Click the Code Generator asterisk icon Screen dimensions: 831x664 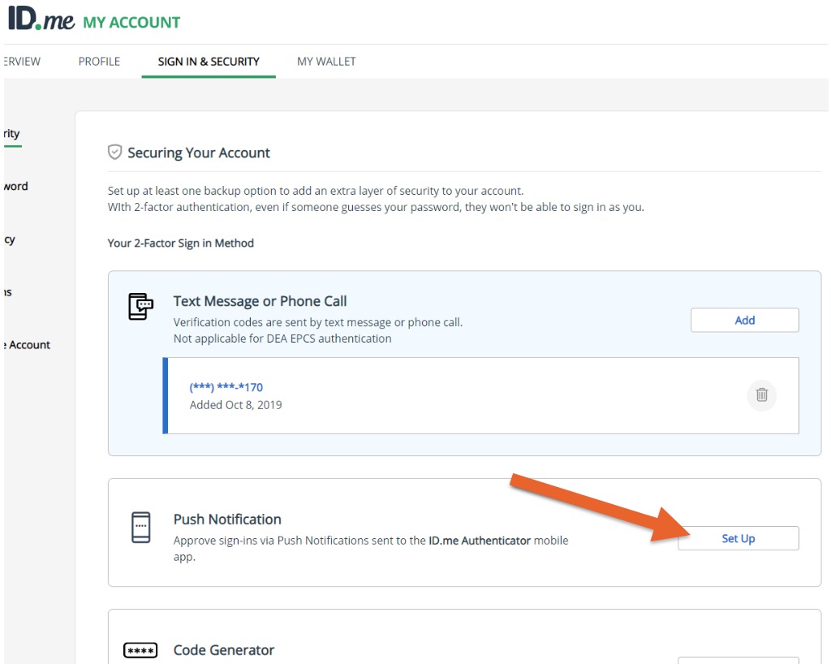coord(140,650)
